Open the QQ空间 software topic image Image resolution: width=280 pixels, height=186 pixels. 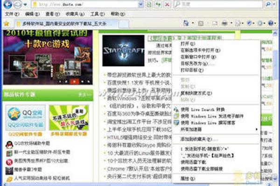[x=25, y=118]
